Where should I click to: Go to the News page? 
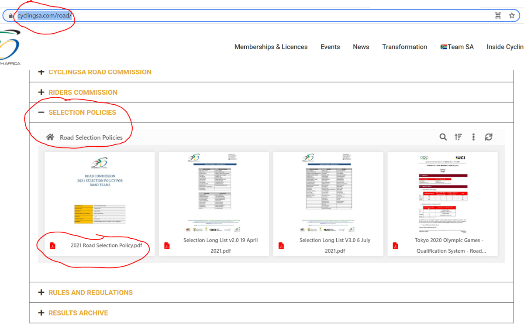click(361, 47)
